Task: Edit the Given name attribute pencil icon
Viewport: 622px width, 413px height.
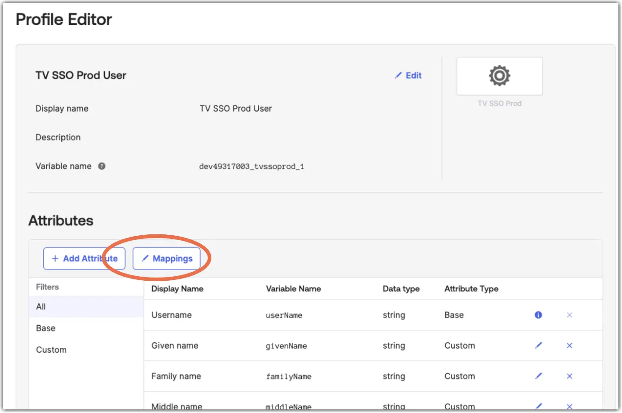Action: [538, 346]
